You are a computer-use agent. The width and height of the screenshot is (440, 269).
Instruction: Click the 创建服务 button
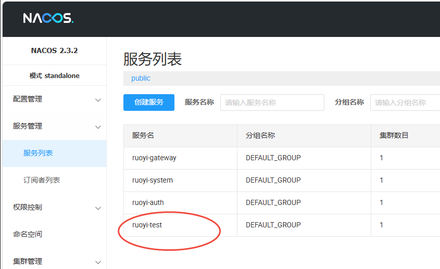(x=149, y=103)
